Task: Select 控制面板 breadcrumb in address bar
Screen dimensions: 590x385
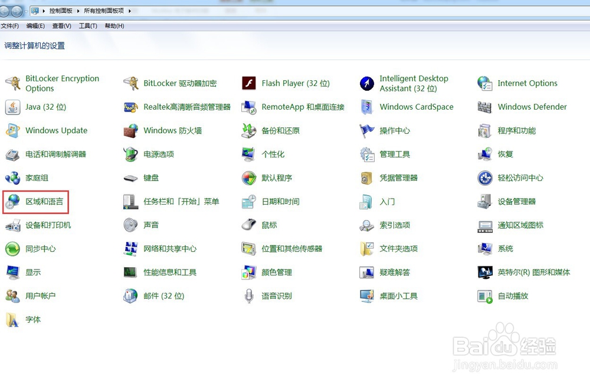Action: tap(61, 11)
